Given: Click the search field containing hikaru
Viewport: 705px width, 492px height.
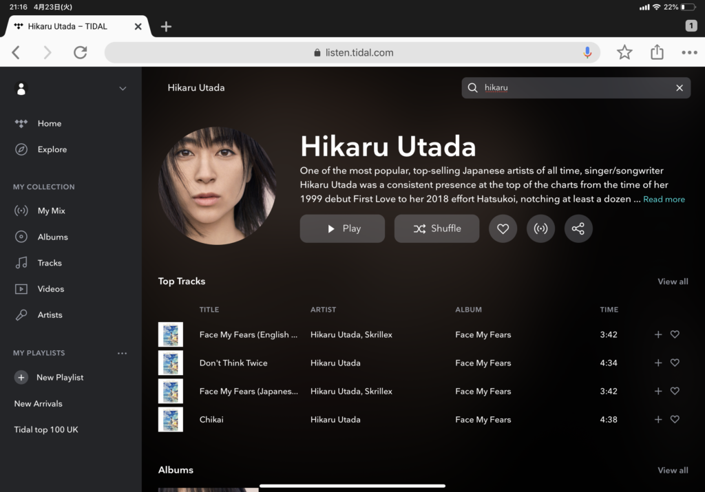Looking at the screenshot, I should click(576, 88).
